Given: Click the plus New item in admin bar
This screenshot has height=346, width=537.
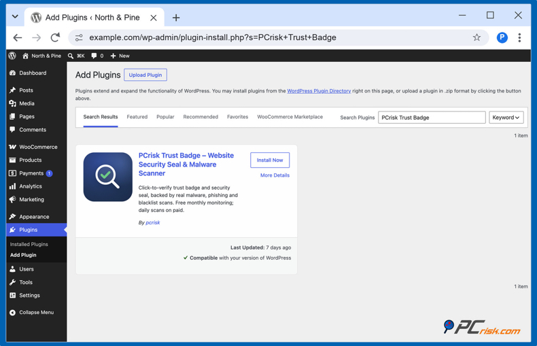Looking at the screenshot, I should (120, 56).
